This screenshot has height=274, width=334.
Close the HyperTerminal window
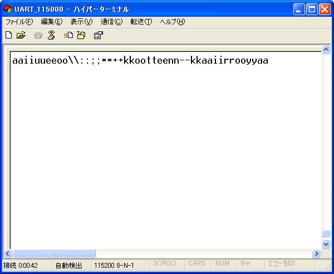[x=325, y=9]
